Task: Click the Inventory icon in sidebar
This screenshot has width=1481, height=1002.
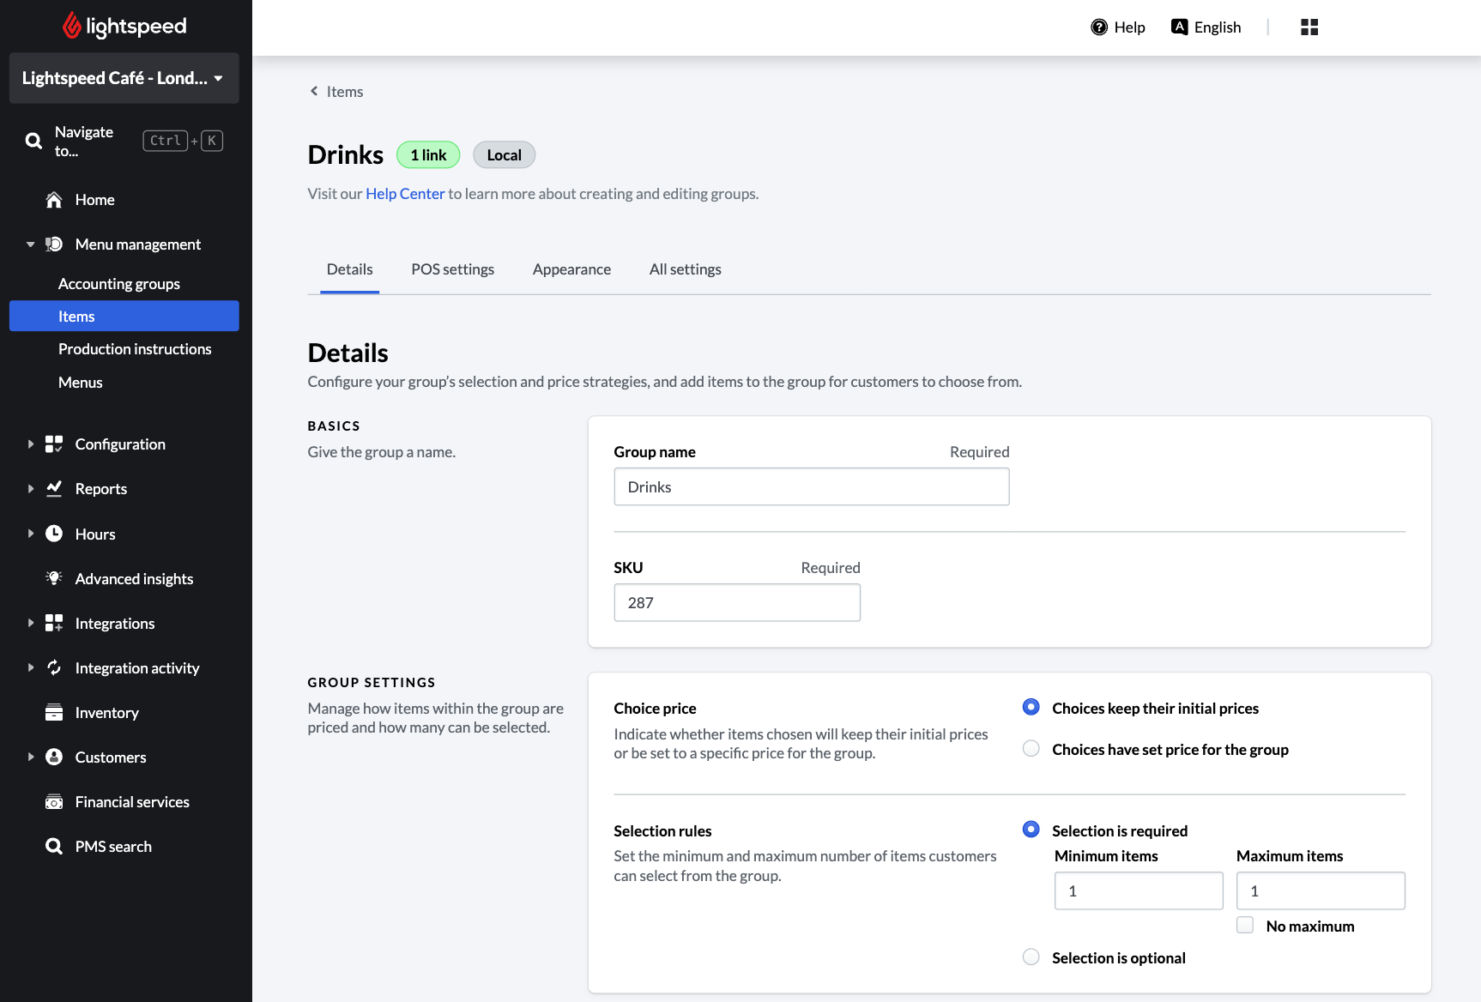Action: [x=54, y=713]
